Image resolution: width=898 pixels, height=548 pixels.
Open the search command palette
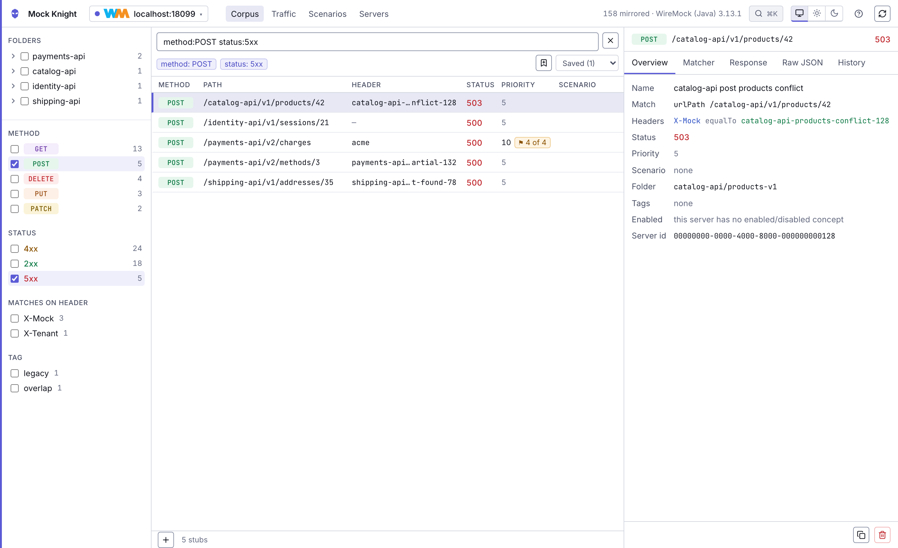(766, 14)
